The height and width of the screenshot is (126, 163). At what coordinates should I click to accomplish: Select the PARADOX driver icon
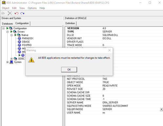tap(19, 39)
